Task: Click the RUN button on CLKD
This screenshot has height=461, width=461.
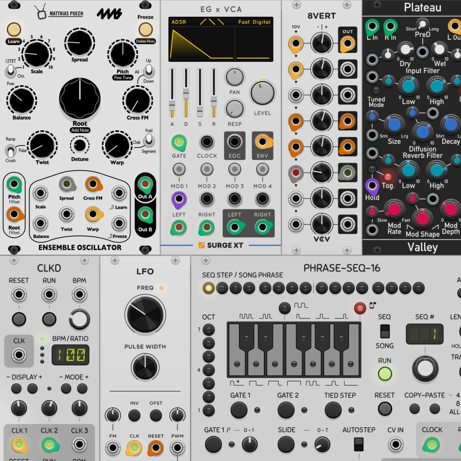Action: click(49, 319)
